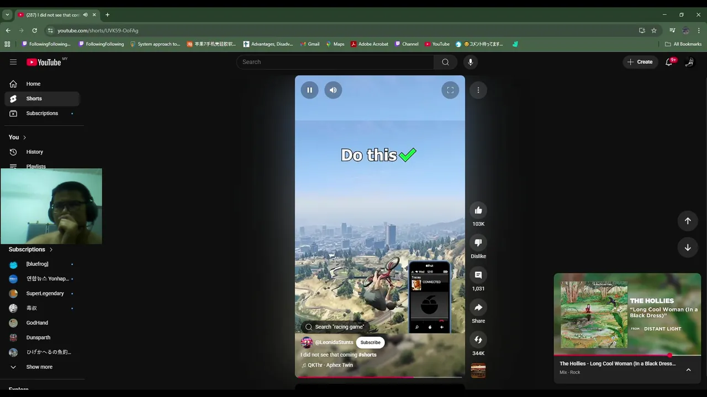
Task: Toggle the hamburger guide menu
Action: (13, 62)
